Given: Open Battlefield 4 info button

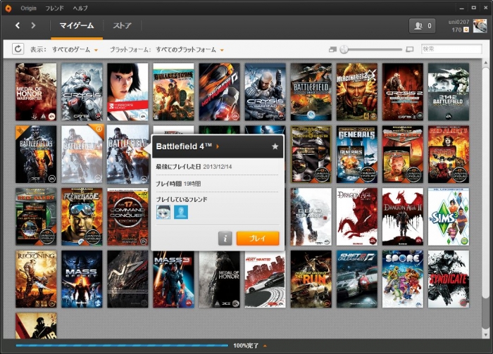Looking at the screenshot, I should [225, 239].
